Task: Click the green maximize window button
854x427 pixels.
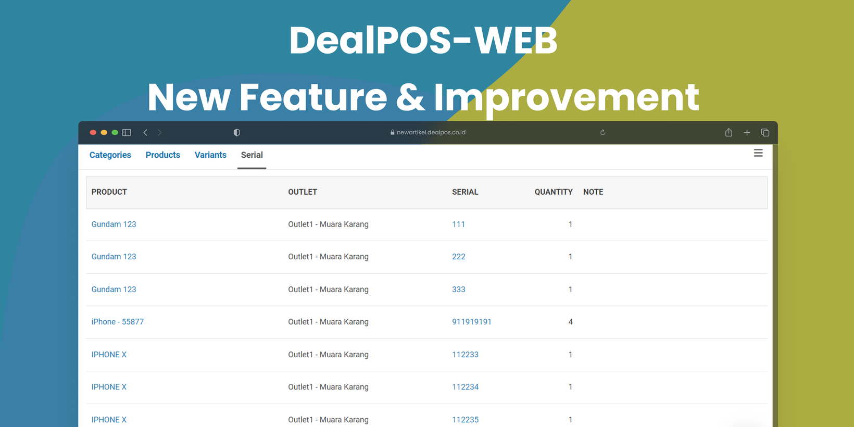Action: [115, 133]
